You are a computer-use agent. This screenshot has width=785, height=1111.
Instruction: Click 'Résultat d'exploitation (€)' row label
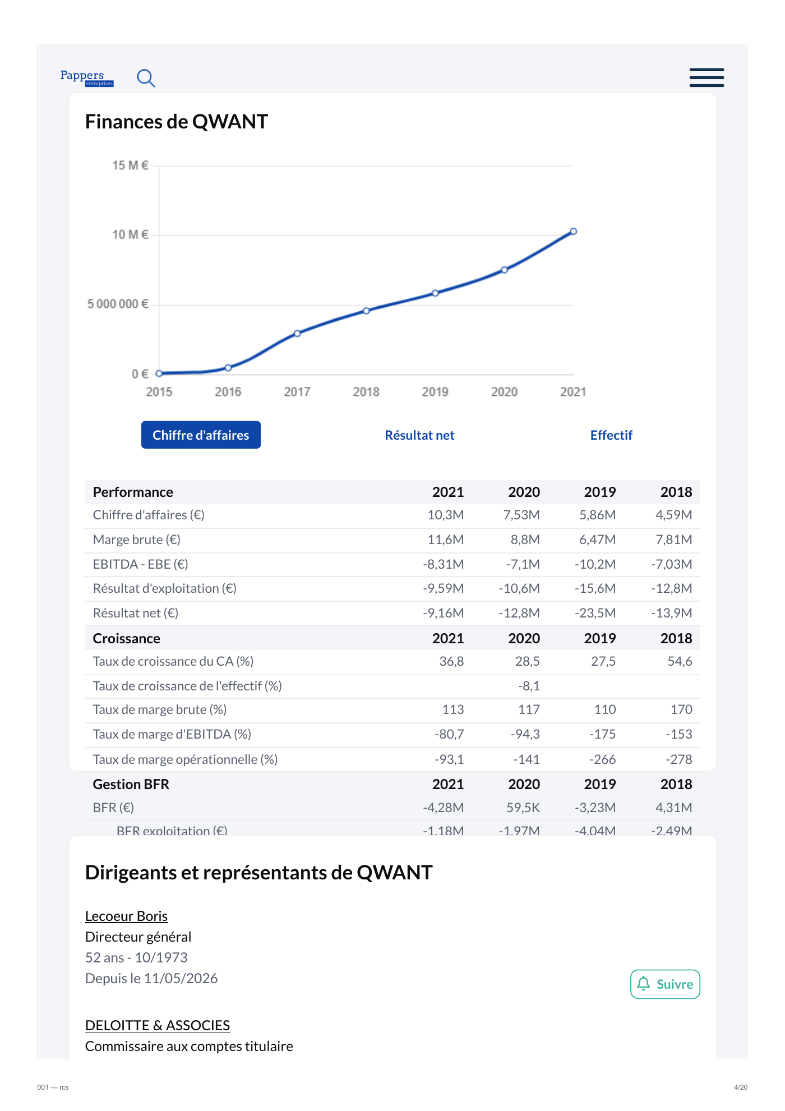point(165,589)
